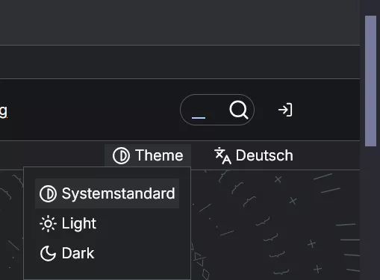Image resolution: width=380 pixels, height=280 pixels.
Task: Collapse the Theme dropdown menu
Action: tap(148, 156)
